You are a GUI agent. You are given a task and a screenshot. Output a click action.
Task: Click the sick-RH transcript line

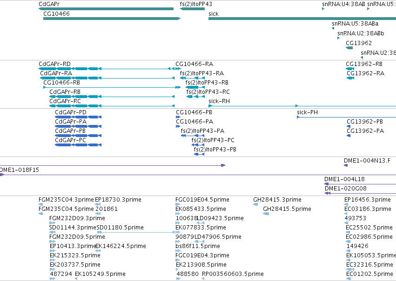pyautogui.click(x=302, y=106)
